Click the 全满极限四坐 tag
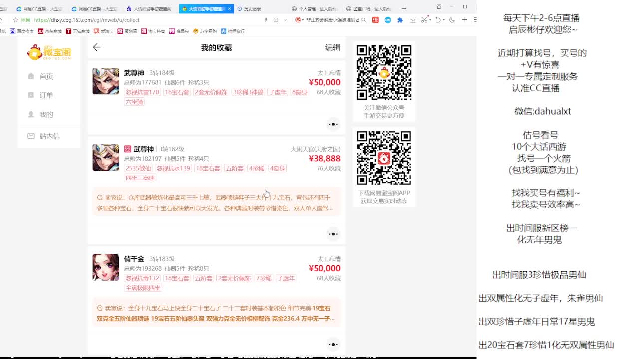639x359 pixels. (143, 288)
